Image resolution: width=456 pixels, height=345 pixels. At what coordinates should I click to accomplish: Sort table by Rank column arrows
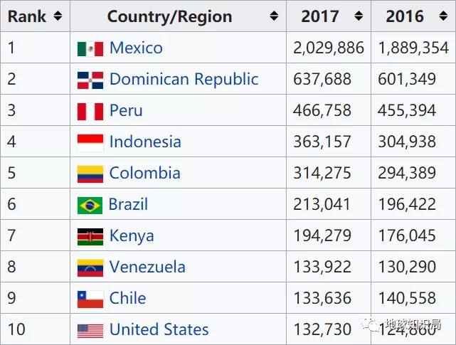[58, 16]
